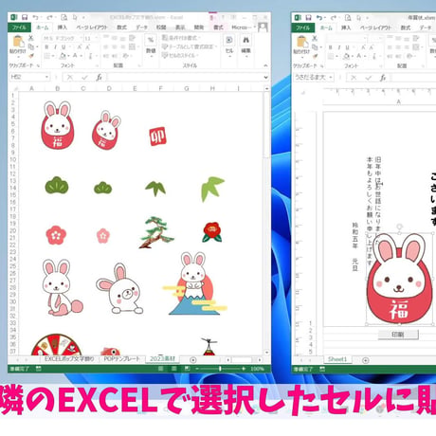This screenshot has height=436, width=436.
Task: Click font color A in left window
Action: tap(75, 56)
